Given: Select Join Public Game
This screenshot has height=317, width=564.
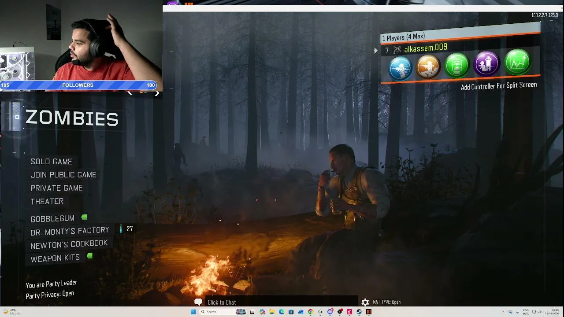Looking at the screenshot, I should tap(63, 175).
